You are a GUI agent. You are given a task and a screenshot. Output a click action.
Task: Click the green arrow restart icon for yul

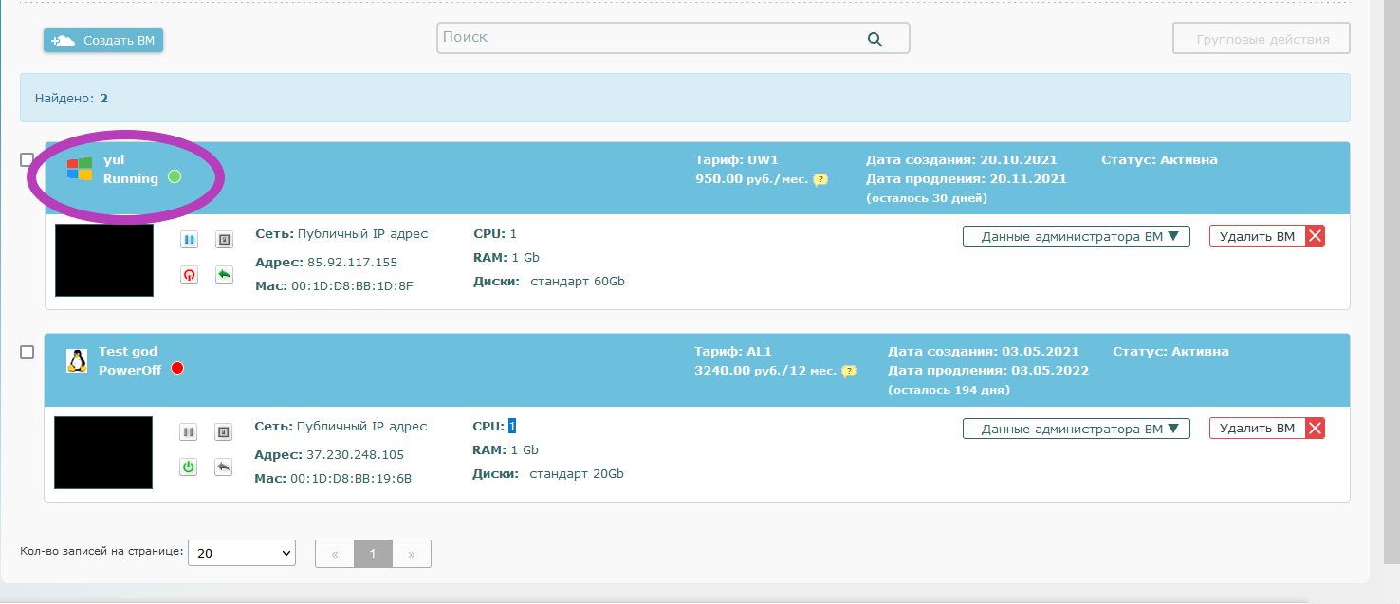pos(224,275)
